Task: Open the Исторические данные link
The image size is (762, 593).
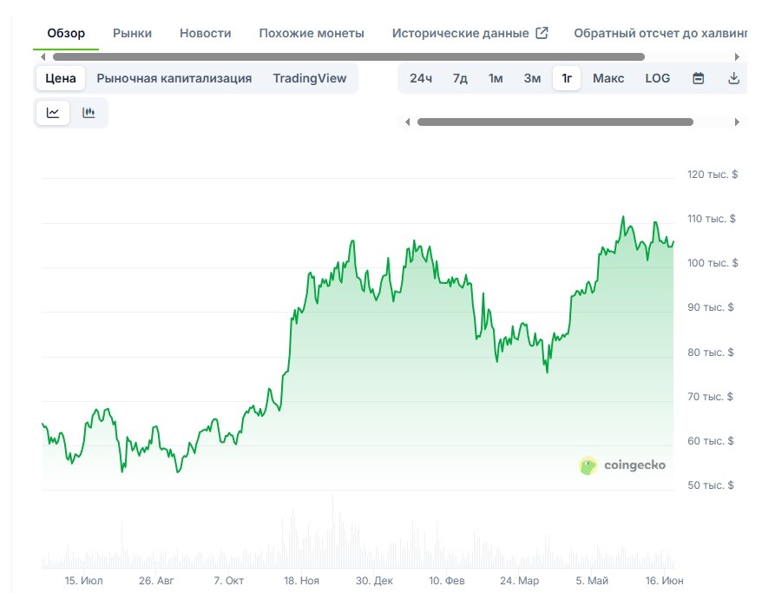Action: (460, 33)
